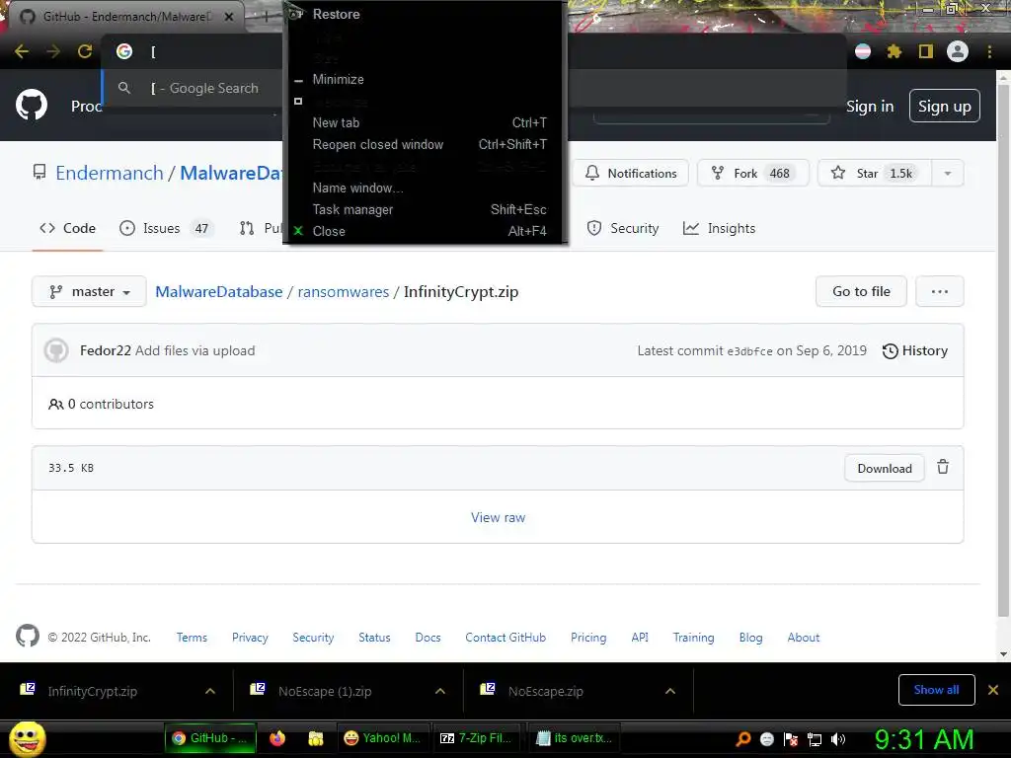Choose Reopen closed window menu entry
Image resolution: width=1011 pixels, height=758 pixels.
point(426,144)
